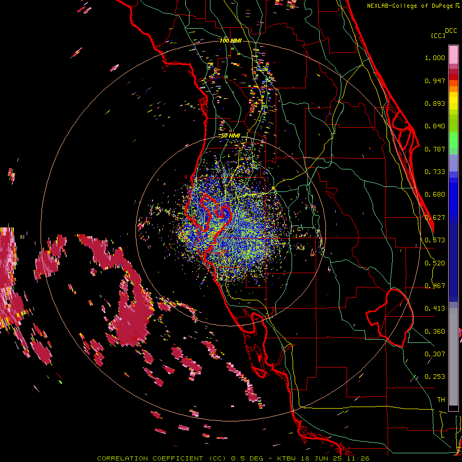Pick the yellow segment of the color bar

[x=453, y=101]
